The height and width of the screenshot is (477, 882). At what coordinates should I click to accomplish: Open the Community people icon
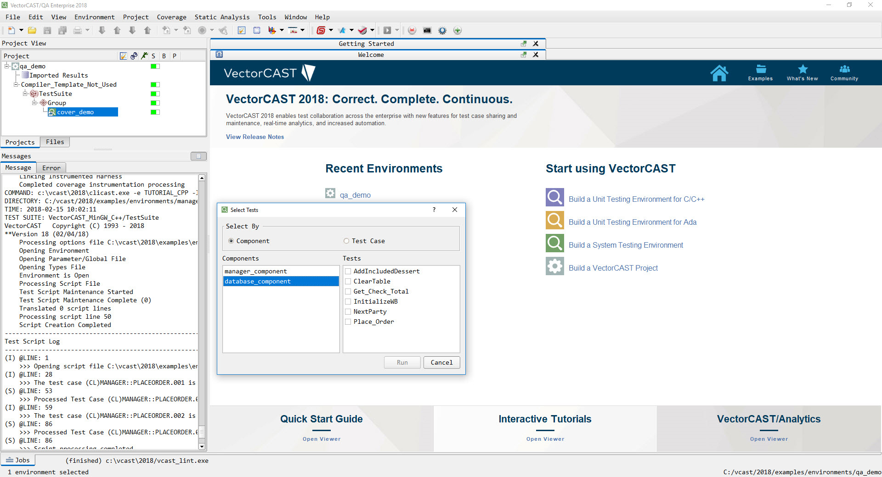click(x=844, y=72)
